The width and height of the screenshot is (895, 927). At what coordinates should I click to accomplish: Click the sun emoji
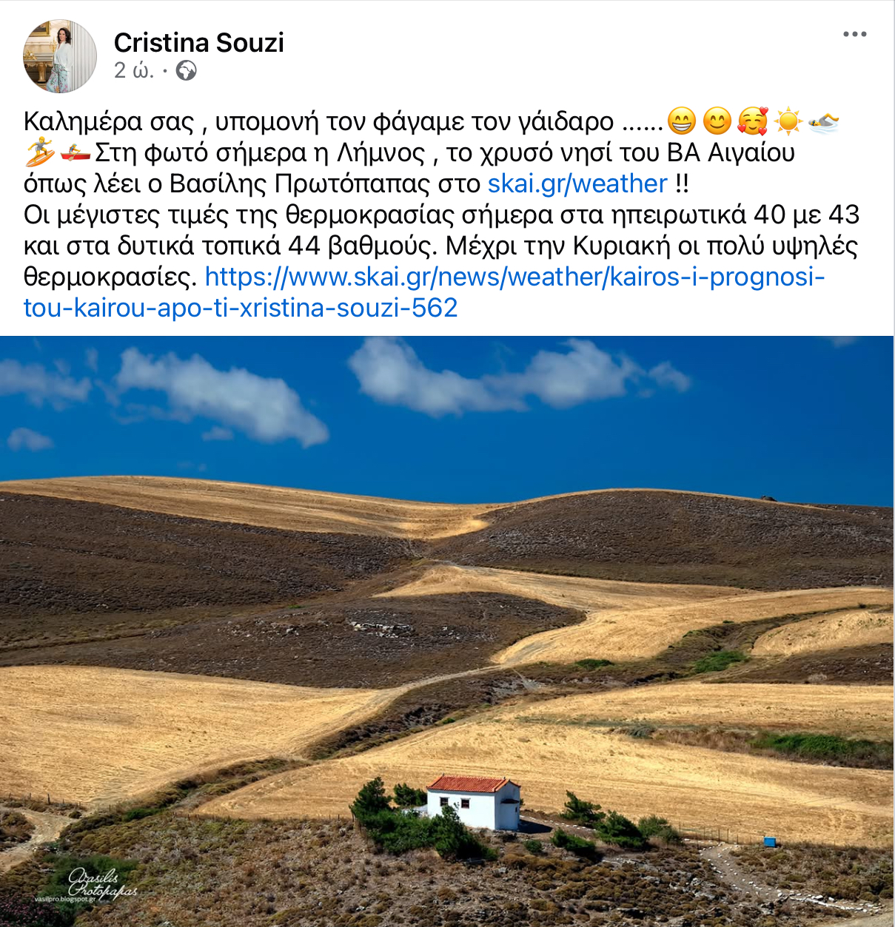click(x=788, y=121)
